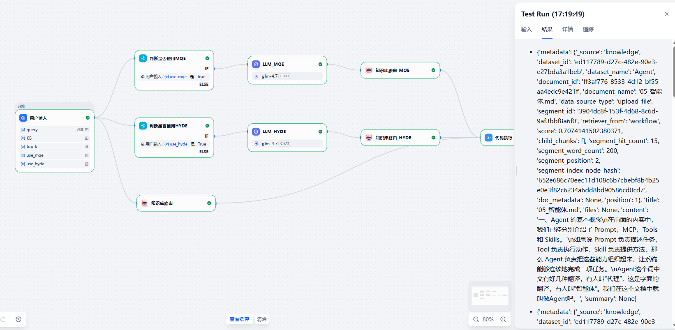Open the version history clock icon
Viewport: 675px width, 330px height.
click(18, 319)
